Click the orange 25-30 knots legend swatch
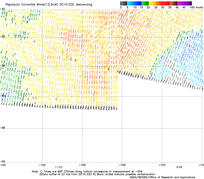 pos(159,3)
